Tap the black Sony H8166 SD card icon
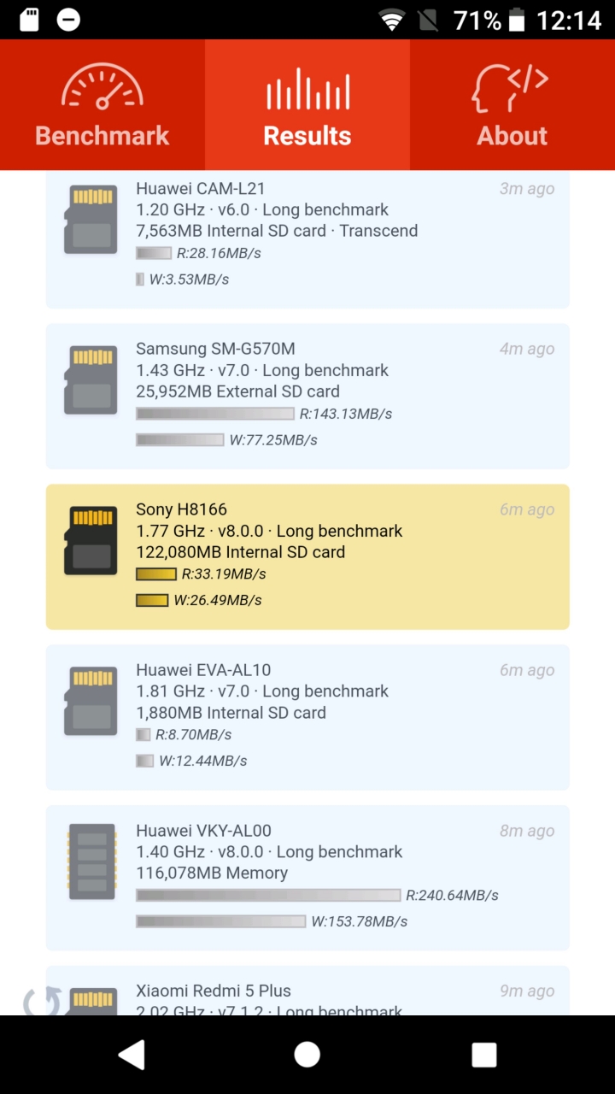Image resolution: width=615 pixels, height=1094 pixels. pos(91,540)
